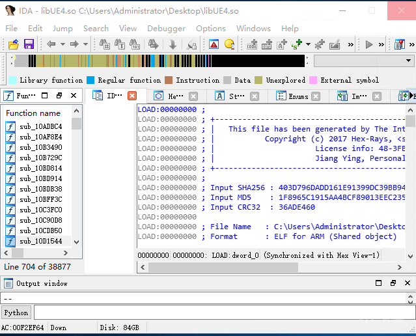Open the Jump menu
The image size is (416, 336).
point(62,29)
